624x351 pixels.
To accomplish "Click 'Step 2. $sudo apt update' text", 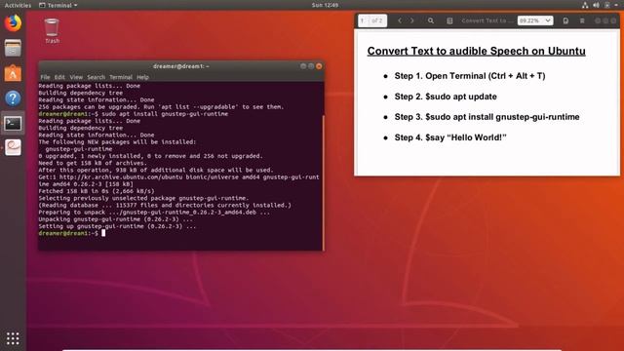I will (446, 97).
